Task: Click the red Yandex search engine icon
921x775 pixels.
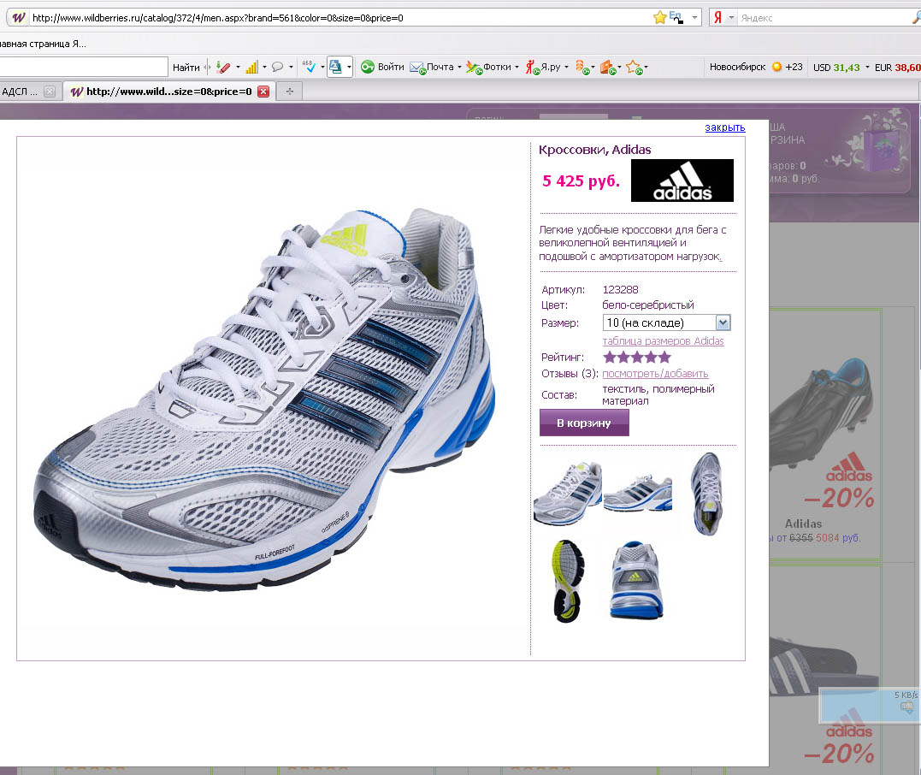Action: [x=717, y=18]
